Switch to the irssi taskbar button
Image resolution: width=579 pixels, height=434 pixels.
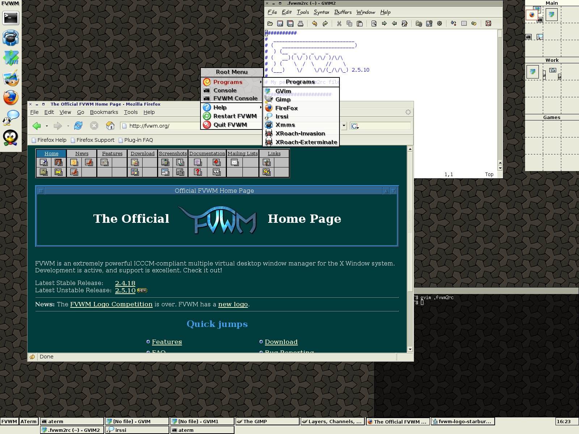(x=137, y=430)
